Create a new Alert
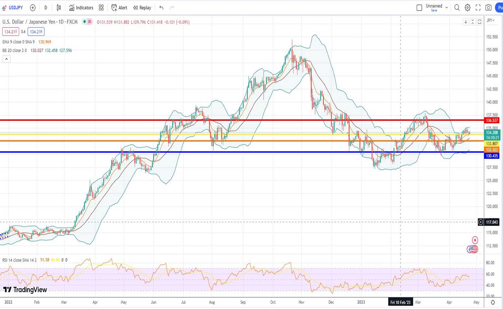Screen dimensions: 503x309 pos(119,7)
